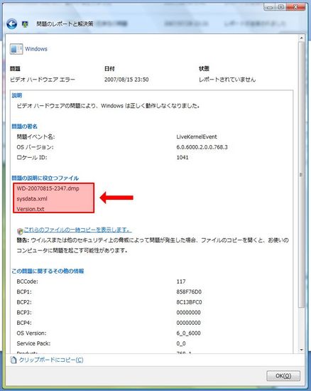Image resolution: width=311 pixels, height=391 pixels.
Task: Click the Windows product name link
Action: [36, 49]
